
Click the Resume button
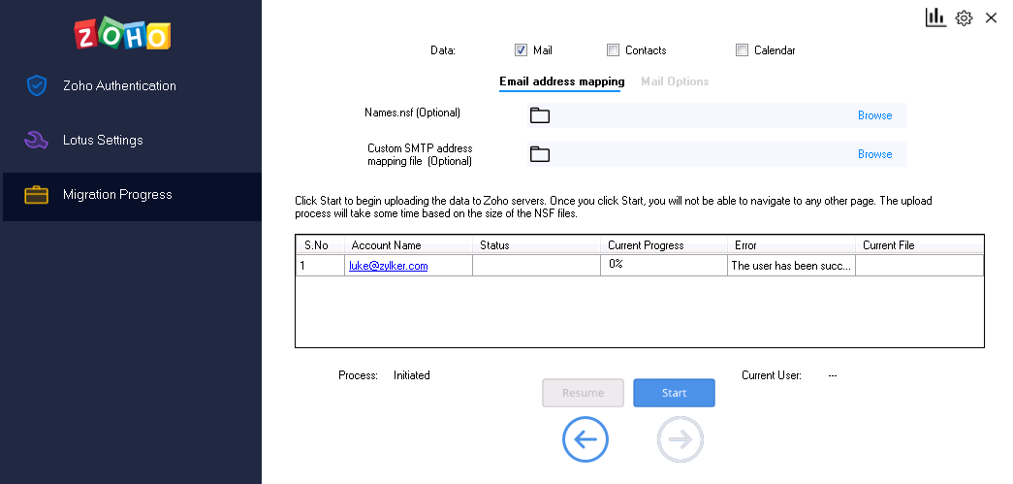pyautogui.click(x=583, y=393)
